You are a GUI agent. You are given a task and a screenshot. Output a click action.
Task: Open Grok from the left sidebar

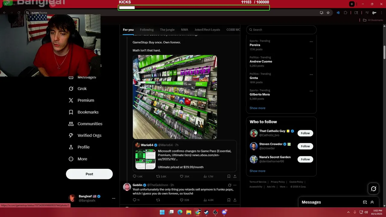(x=78, y=89)
